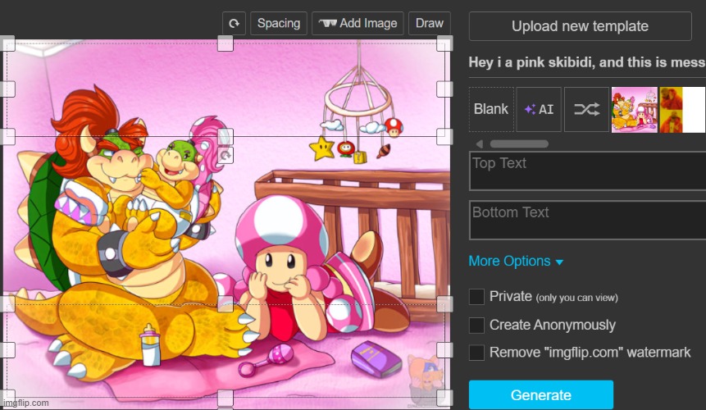
Task: Open the AI meme template option
Action: click(539, 109)
